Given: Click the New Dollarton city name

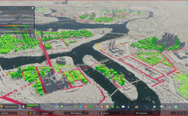Looking at the screenshot, I should [x=76, y=113].
